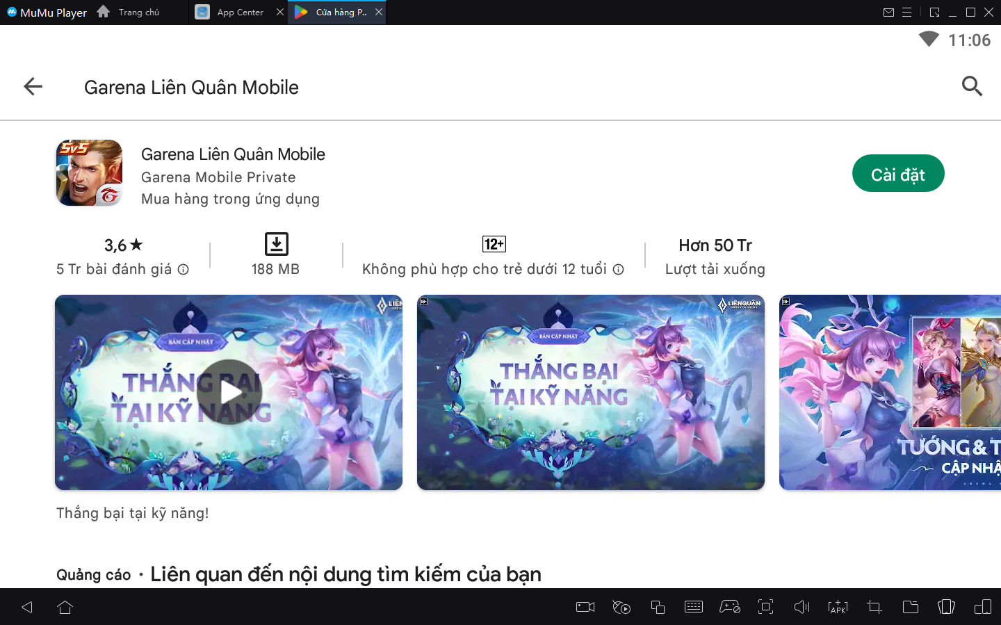Open the screen recorder camera icon
The image size is (1001, 625).
pyautogui.click(x=585, y=607)
